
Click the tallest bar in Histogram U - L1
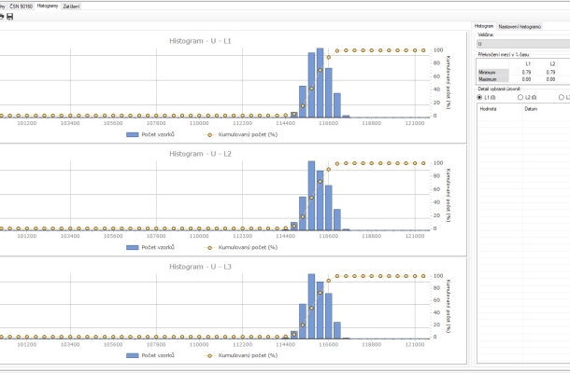tap(320, 82)
